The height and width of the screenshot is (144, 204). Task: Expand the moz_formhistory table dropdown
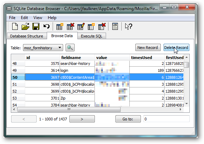pos(43,48)
